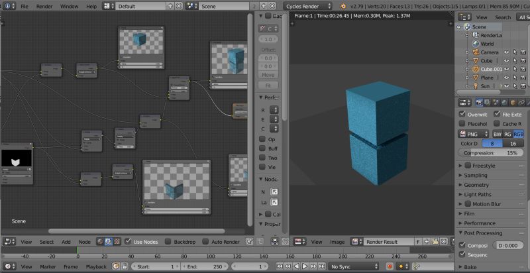Open the node editor type selector
Screen dimensions: 530x273
[9, 242]
